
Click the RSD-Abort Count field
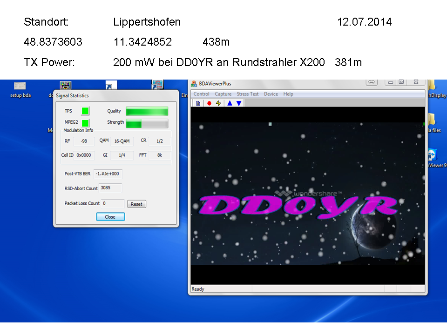pos(110,188)
